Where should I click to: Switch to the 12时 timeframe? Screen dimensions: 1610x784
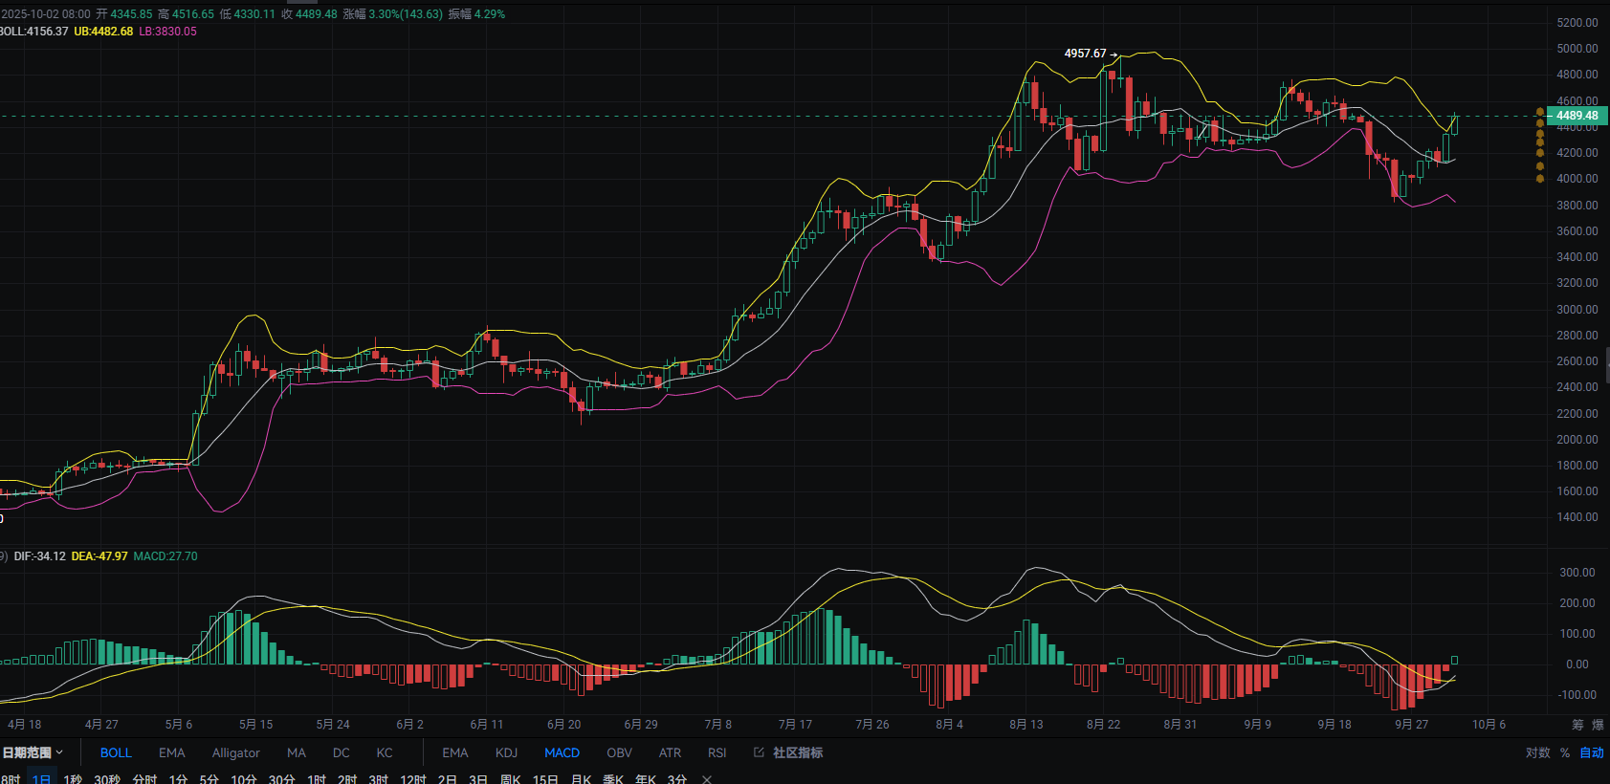pyautogui.click(x=412, y=779)
